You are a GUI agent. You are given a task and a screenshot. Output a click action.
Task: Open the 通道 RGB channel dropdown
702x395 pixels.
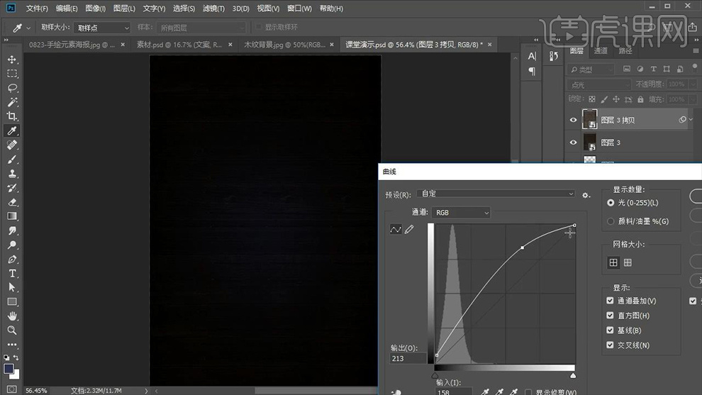[x=461, y=213]
